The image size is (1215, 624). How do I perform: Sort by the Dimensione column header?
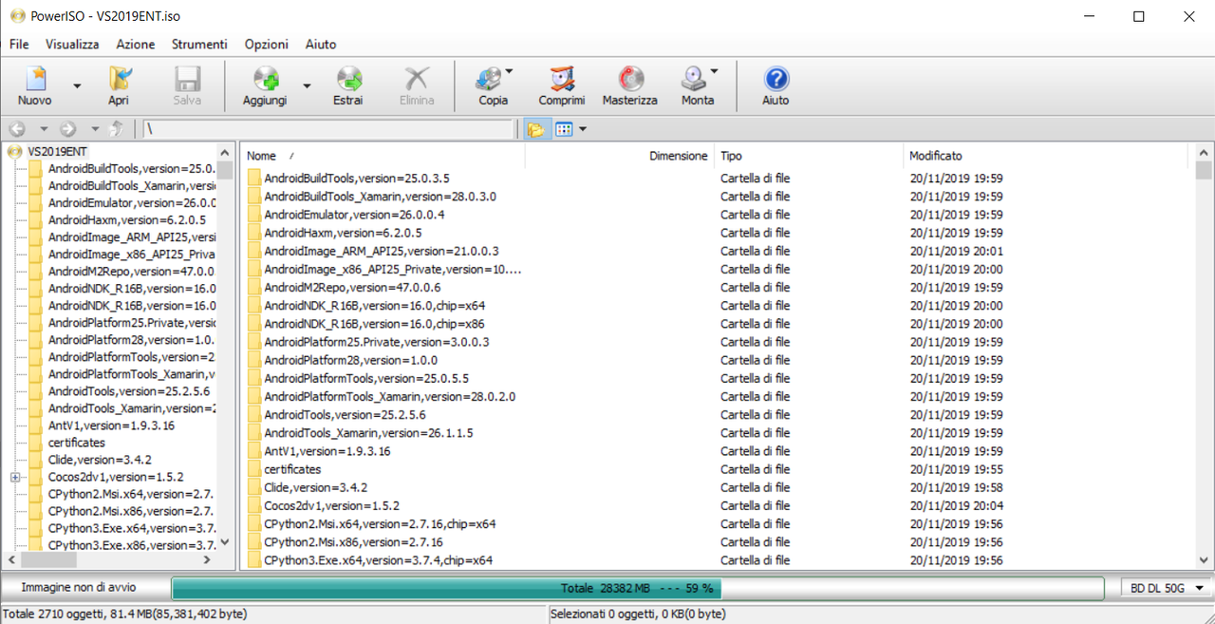click(x=679, y=156)
